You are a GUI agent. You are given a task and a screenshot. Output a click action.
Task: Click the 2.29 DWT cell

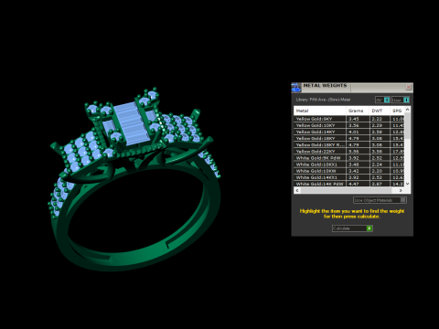coord(380,125)
